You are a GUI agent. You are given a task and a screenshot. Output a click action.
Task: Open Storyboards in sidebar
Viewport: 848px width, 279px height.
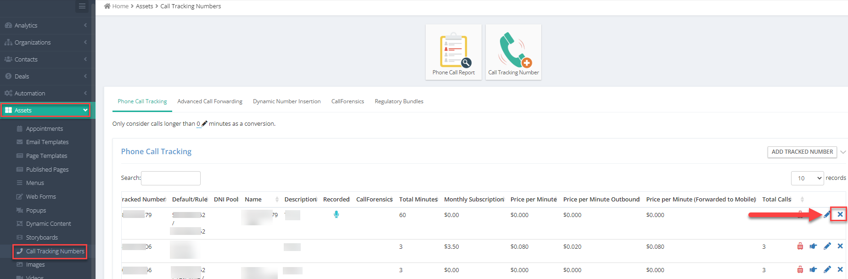tap(42, 237)
